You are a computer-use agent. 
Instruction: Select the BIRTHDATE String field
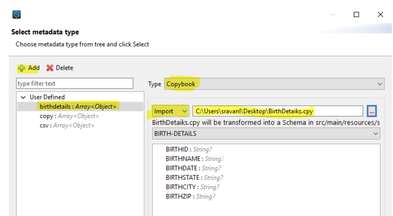tap(193, 168)
